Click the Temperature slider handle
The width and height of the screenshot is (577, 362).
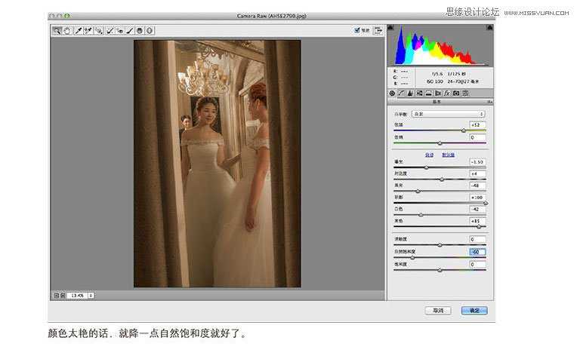point(463,130)
